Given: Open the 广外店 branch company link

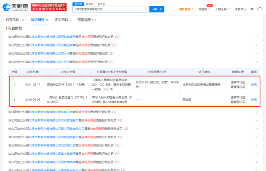Looking at the screenshot, I should click(49, 62).
